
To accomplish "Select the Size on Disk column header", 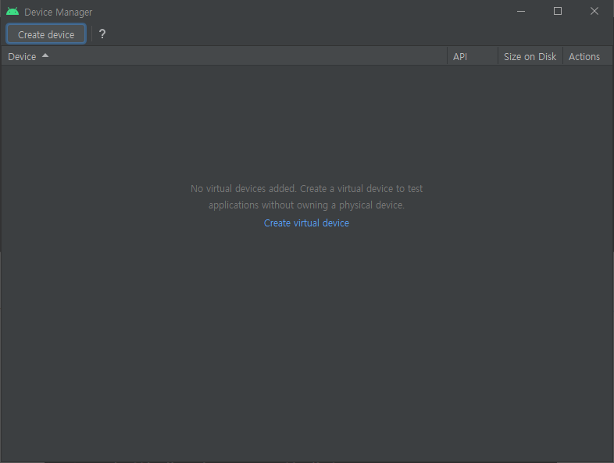I will pos(530,56).
